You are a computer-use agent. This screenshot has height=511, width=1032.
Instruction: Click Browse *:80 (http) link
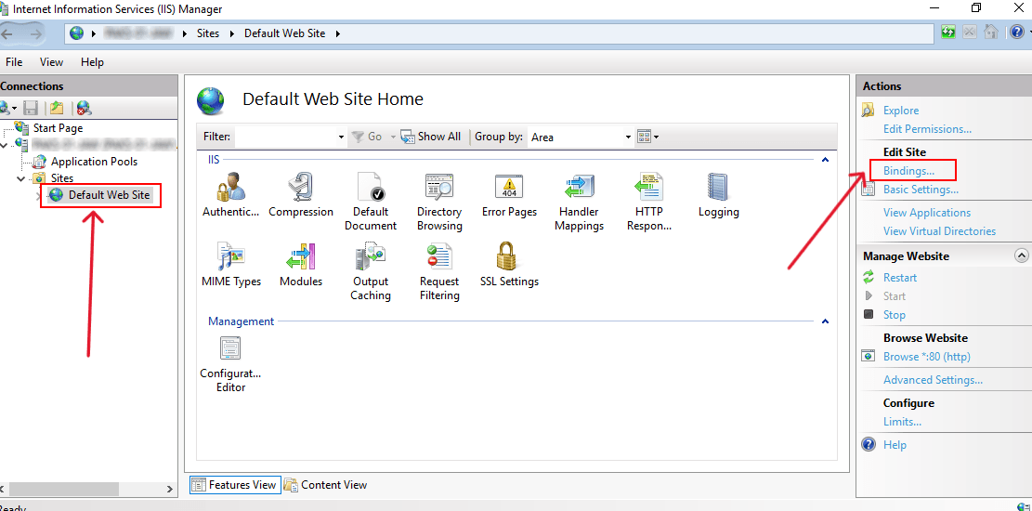[x=927, y=357]
